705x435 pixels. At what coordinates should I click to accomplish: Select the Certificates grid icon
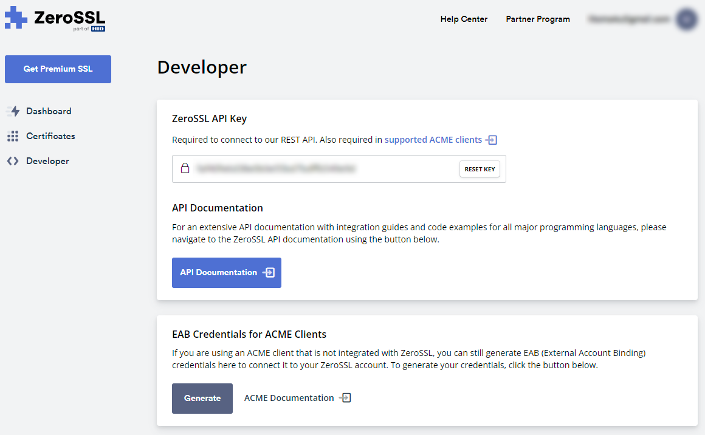click(13, 135)
